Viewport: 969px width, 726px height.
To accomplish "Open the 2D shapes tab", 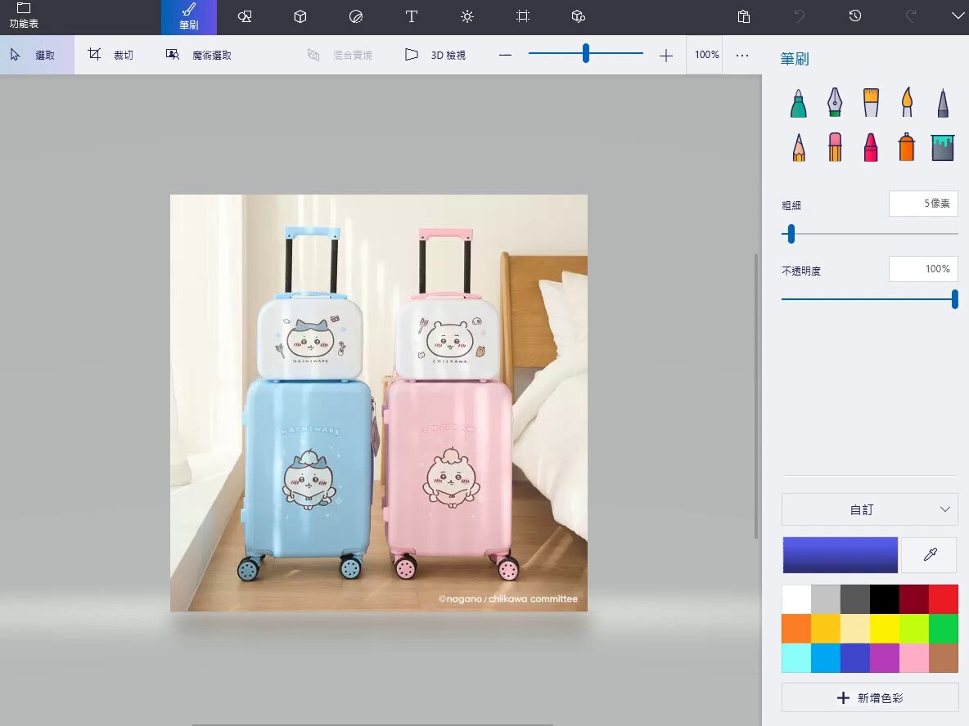I will pos(245,16).
